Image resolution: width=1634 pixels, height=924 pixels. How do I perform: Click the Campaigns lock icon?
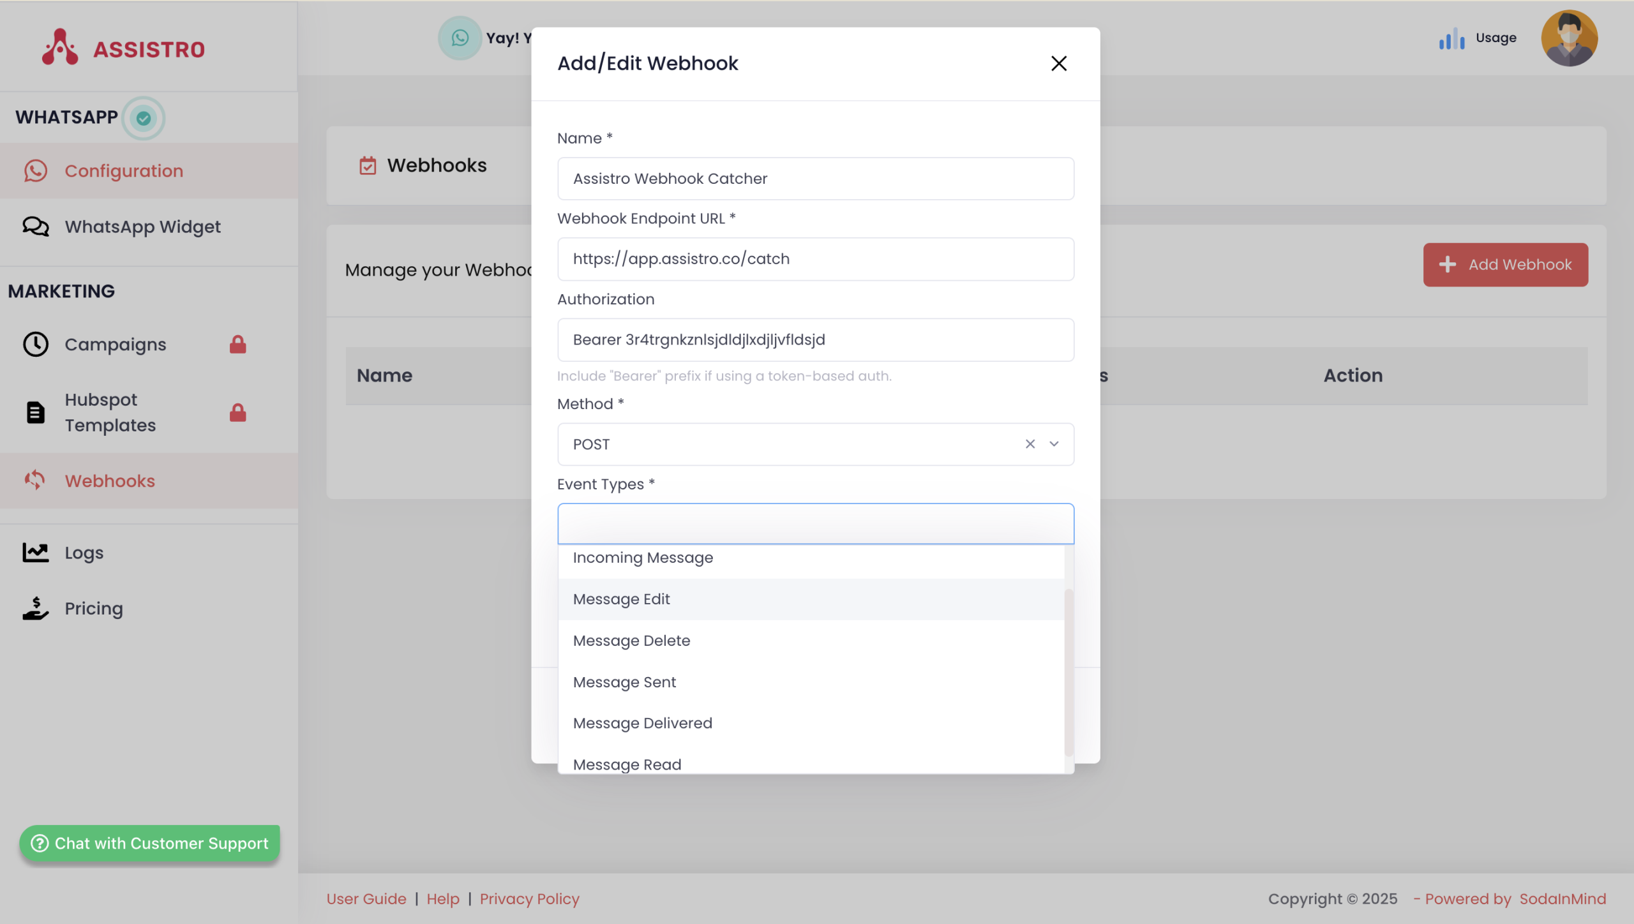[238, 345]
